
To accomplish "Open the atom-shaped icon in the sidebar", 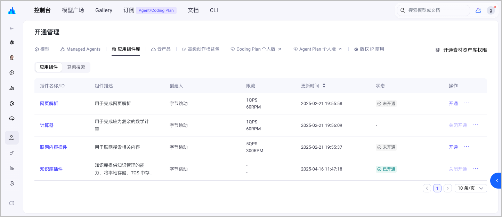I will [x=12, y=42].
